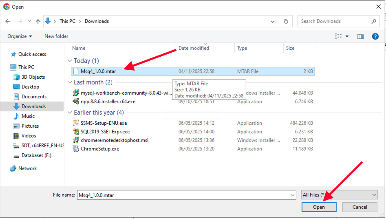This screenshot has height=219, width=386.
Task: Toggle the preview pane icon
Action: (360, 36)
